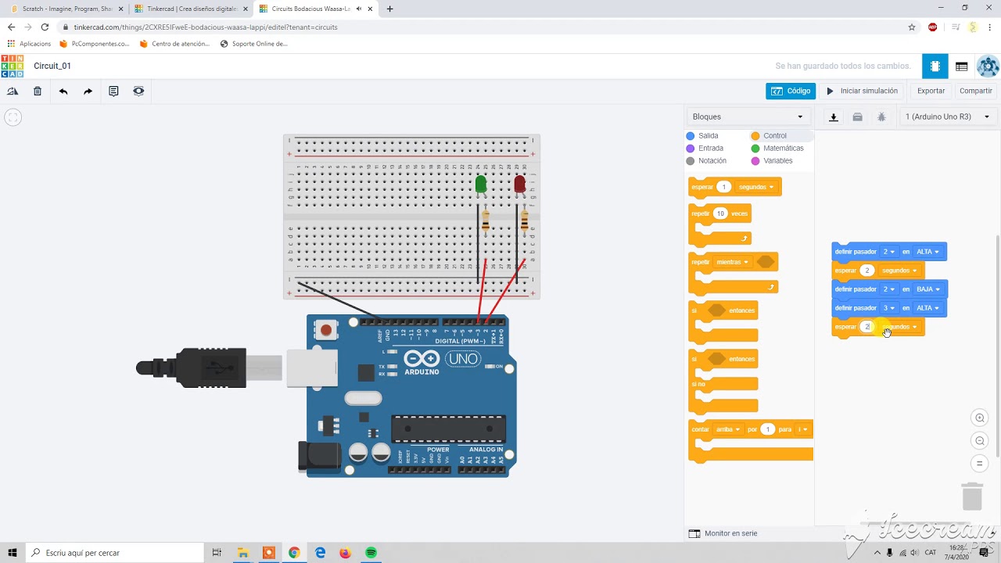
Task: Toggle notes visibility eye icon
Action: [x=138, y=91]
